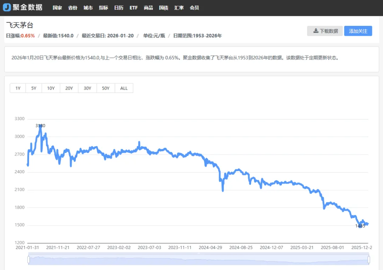Screen dimensions: 383x270
Task: Open the 国债 menu
Action: click(x=163, y=8)
